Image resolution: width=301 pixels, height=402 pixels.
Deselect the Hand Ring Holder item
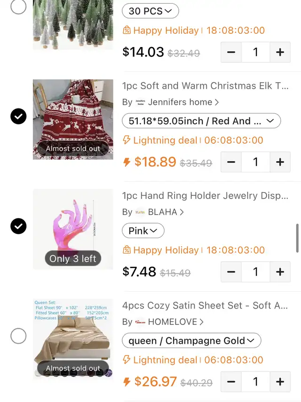coord(18,226)
